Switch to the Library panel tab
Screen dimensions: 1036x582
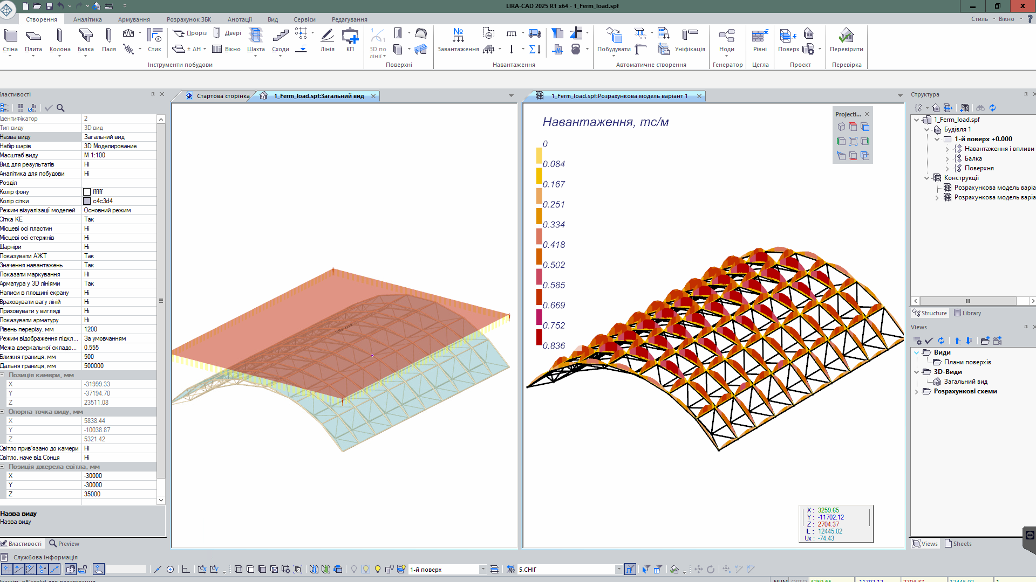[967, 313]
